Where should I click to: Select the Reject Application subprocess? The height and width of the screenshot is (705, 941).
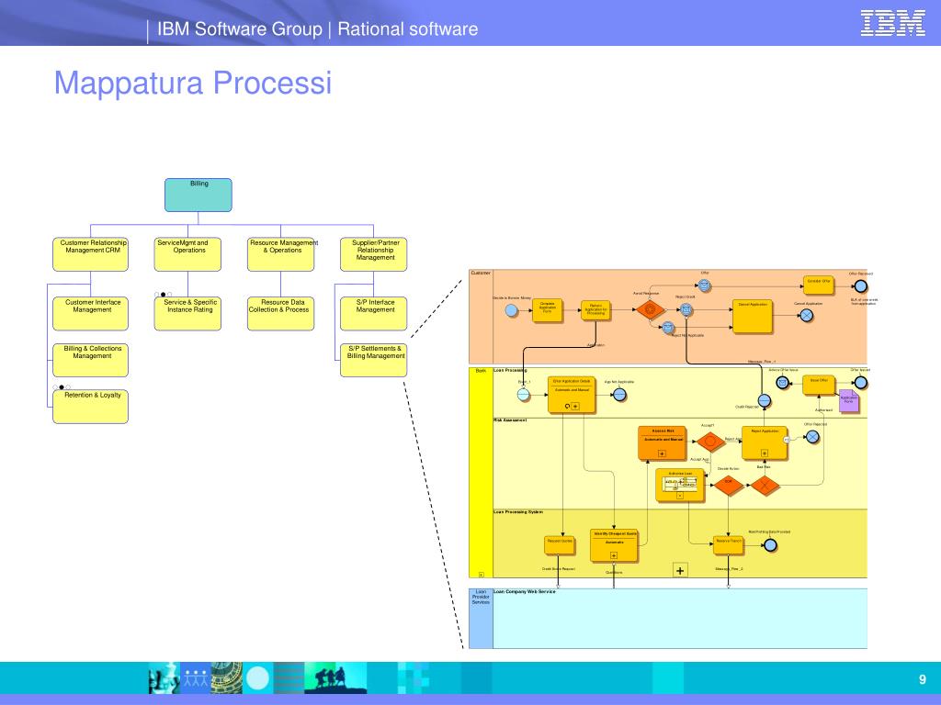765,443
